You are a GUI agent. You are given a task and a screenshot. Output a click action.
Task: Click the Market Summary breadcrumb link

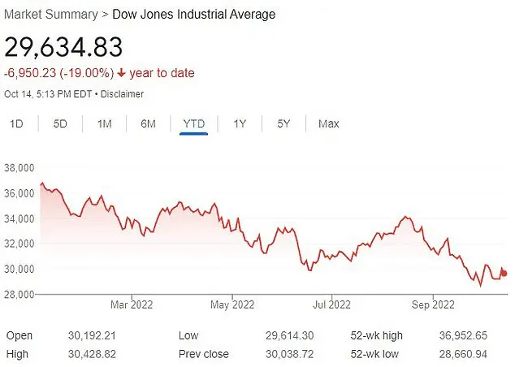(x=50, y=15)
